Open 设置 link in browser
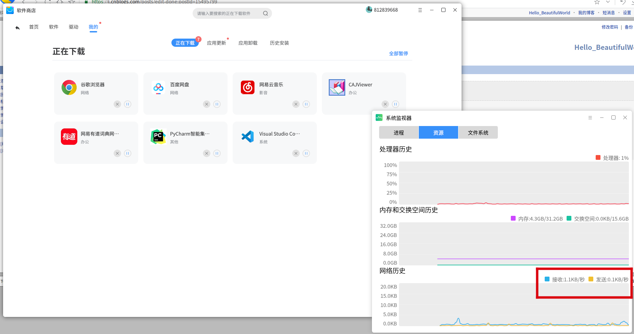This screenshot has height=334, width=634. 627,13
